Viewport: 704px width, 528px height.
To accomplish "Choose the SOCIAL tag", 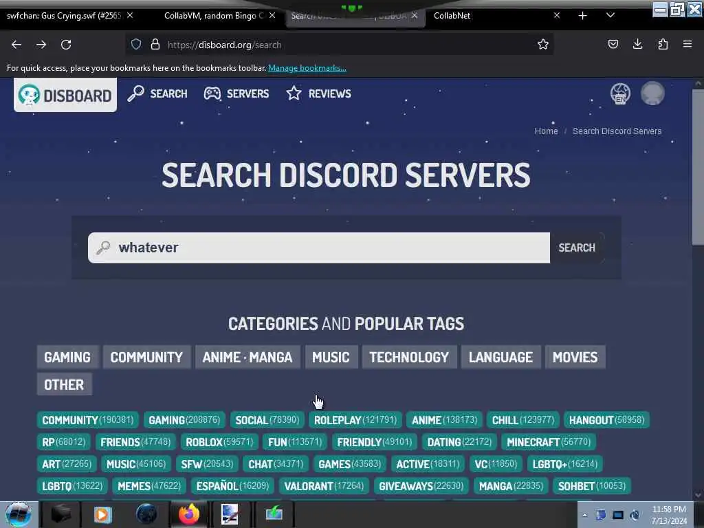I will click(267, 420).
